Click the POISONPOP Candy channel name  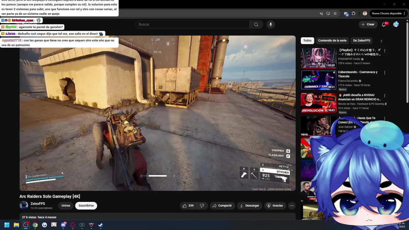(x=349, y=59)
